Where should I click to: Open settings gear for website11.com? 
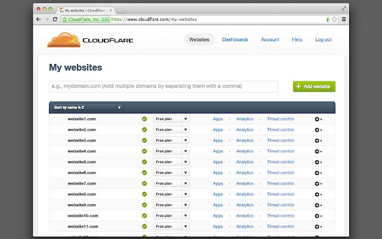[x=318, y=226]
